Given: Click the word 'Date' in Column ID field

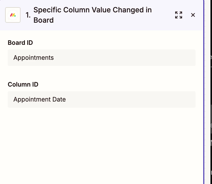Looking at the screenshot, I should [59, 99].
